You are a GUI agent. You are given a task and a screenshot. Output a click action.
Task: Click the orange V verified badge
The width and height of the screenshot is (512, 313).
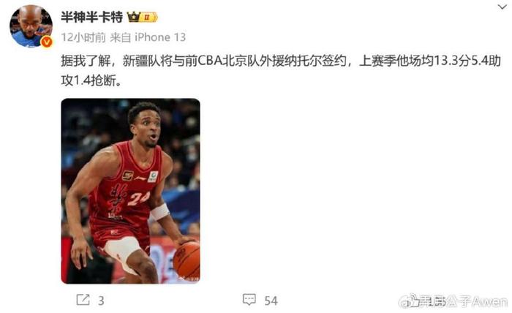coord(47,42)
